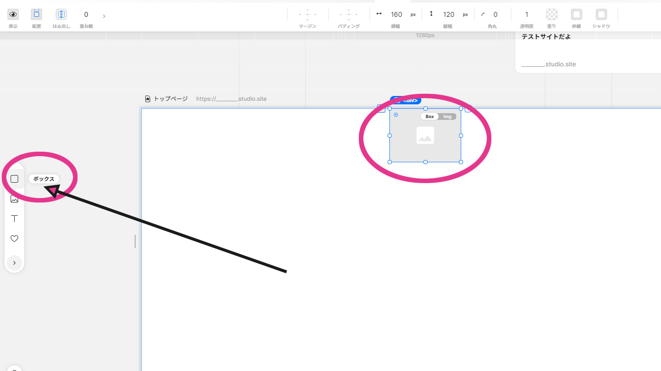Open the マージン margin control

307,14
